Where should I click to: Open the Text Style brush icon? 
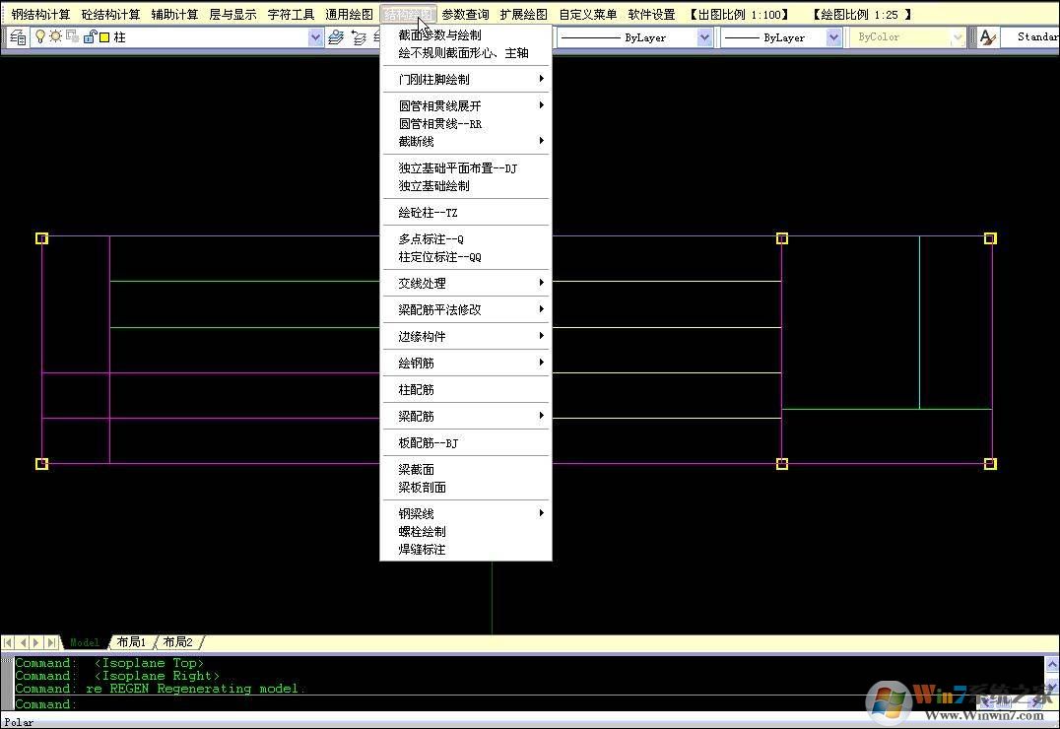pos(988,37)
